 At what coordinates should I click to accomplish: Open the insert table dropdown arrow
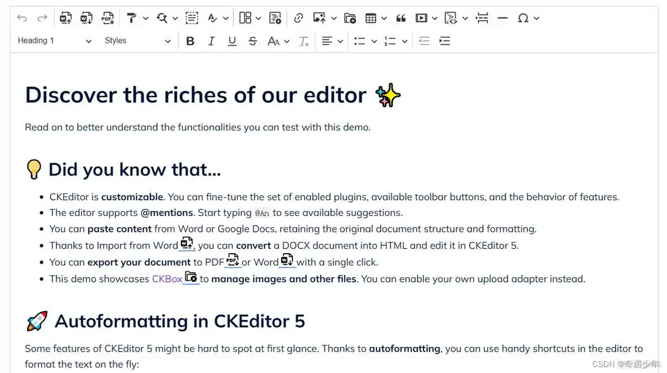(384, 17)
